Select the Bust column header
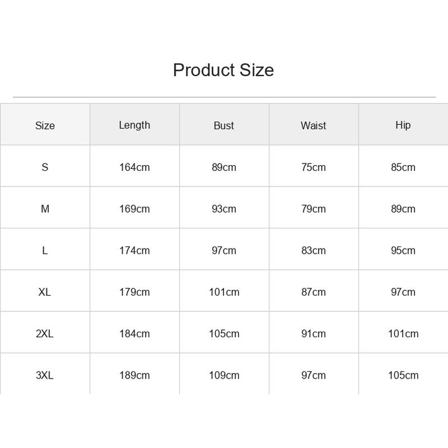Image resolution: width=448 pixels, height=448 pixels. point(224,125)
